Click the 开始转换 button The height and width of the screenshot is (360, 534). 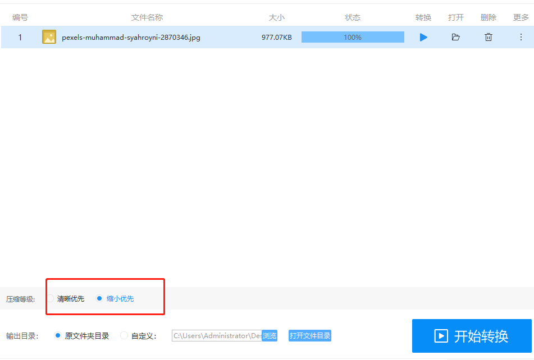click(472, 336)
